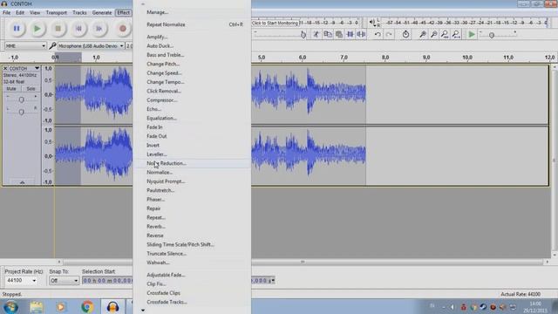This screenshot has height=314, width=558.
Task: Choose Truncate Silence... effect
Action: coord(192,254)
